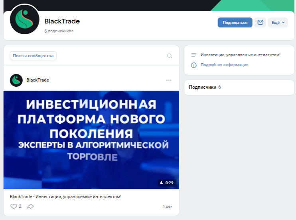Image resolution: width=296 pixels, height=220 pixels.
Task: Open the 6 подписчиков link under title
Action: coord(59,31)
